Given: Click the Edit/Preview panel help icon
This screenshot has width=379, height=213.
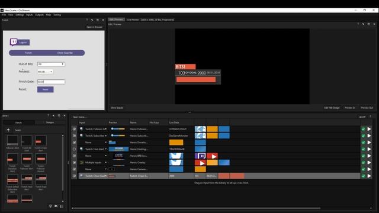Looking at the screenshot, I should (x=358, y=24).
